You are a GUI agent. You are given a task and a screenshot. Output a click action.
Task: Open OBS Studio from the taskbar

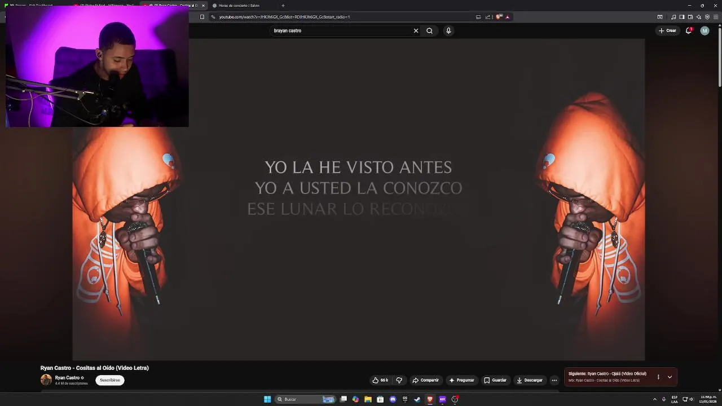tap(455, 399)
